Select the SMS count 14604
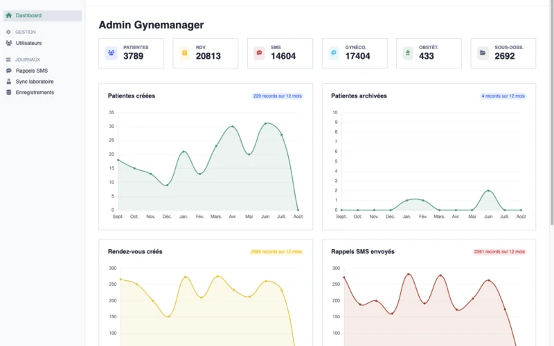Viewport: 554px width, 346px height. coord(283,56)
